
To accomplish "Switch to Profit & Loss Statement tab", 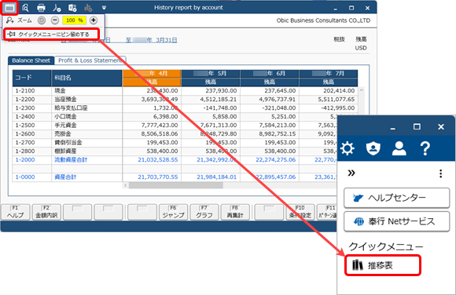I will point(90,60).
